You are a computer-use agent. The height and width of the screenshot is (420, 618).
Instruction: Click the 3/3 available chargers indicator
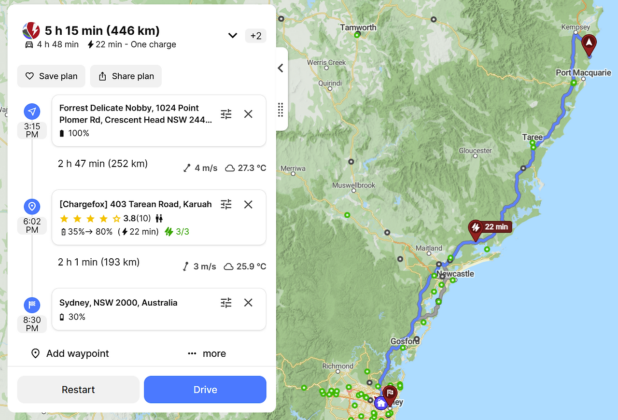[177, 232]
